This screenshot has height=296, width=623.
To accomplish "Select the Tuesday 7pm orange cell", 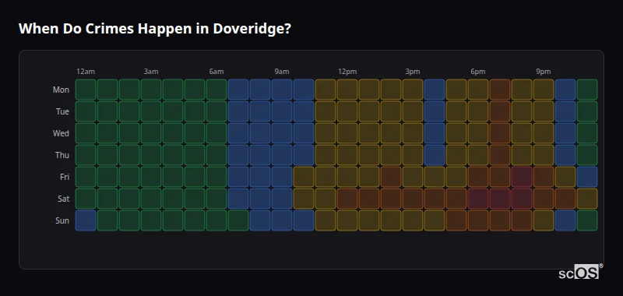I will (x=500, y=111).
